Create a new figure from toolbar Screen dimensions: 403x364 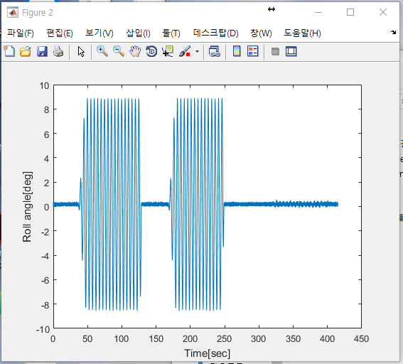point(9,51)
